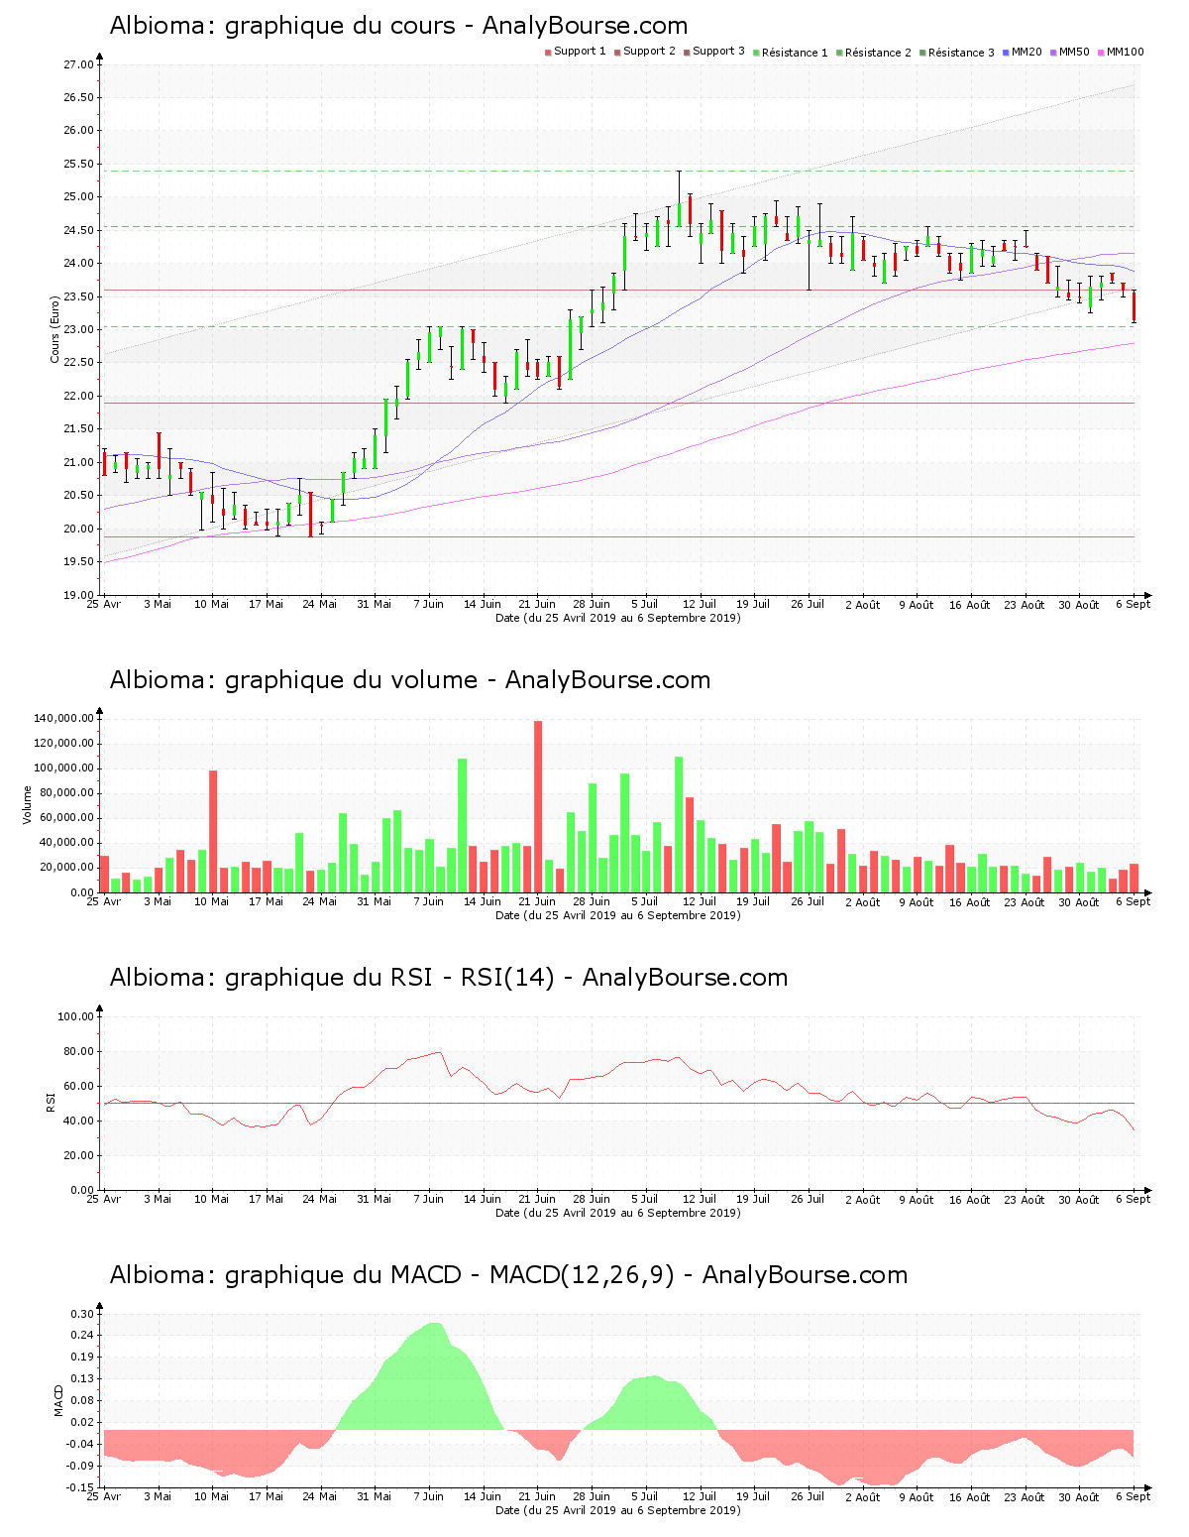Click the date range caption under price chart
The width and height of the screenshot is (1189, 1537).
pos(618,618)
